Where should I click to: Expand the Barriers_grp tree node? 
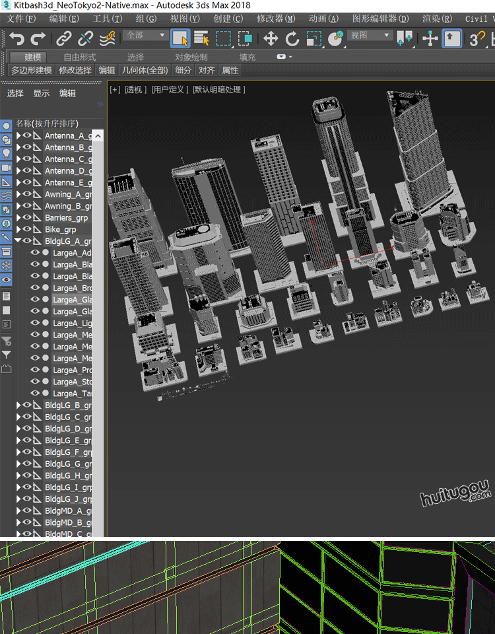click(18, 218)
